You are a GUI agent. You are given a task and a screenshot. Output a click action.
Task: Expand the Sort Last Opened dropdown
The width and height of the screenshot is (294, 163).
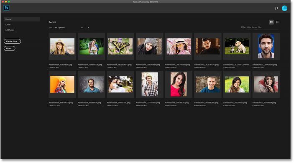pos(68,28)
